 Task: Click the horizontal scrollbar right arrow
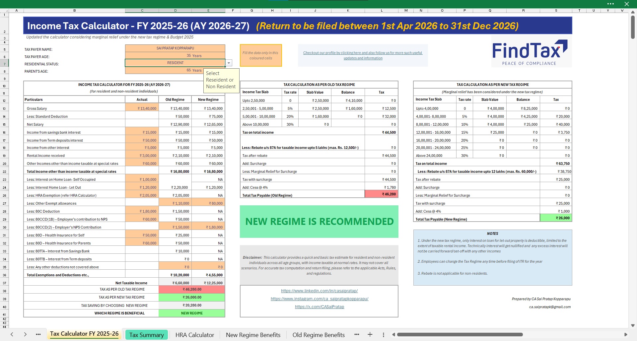tap(626, 334)
